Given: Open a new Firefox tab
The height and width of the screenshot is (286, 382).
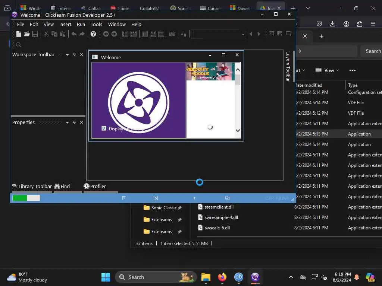Looking at the screenshot, I should pos(293,8).
